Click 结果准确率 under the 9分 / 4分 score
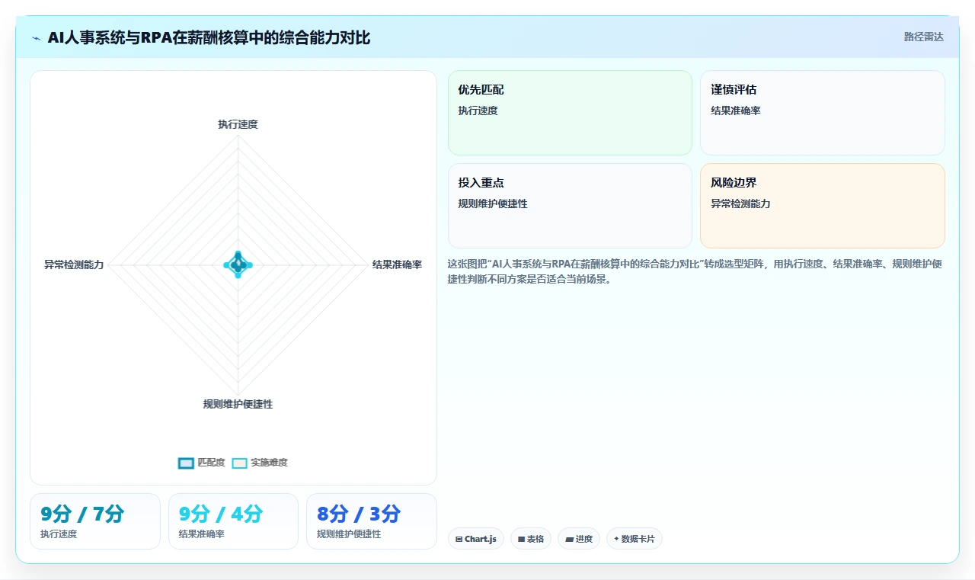Viewport: 975px width, 580px height. pos(202,534)
